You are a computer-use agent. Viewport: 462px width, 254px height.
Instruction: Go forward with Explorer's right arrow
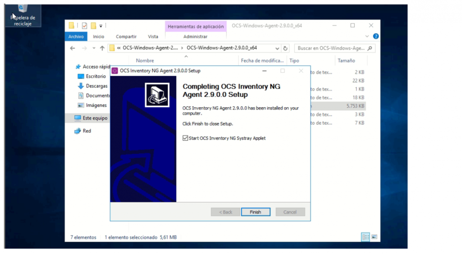(84, 48)
